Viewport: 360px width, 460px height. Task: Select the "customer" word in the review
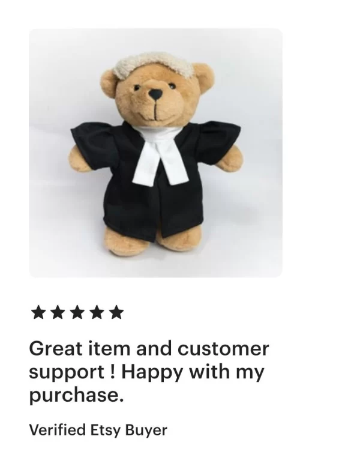point(223,349)
